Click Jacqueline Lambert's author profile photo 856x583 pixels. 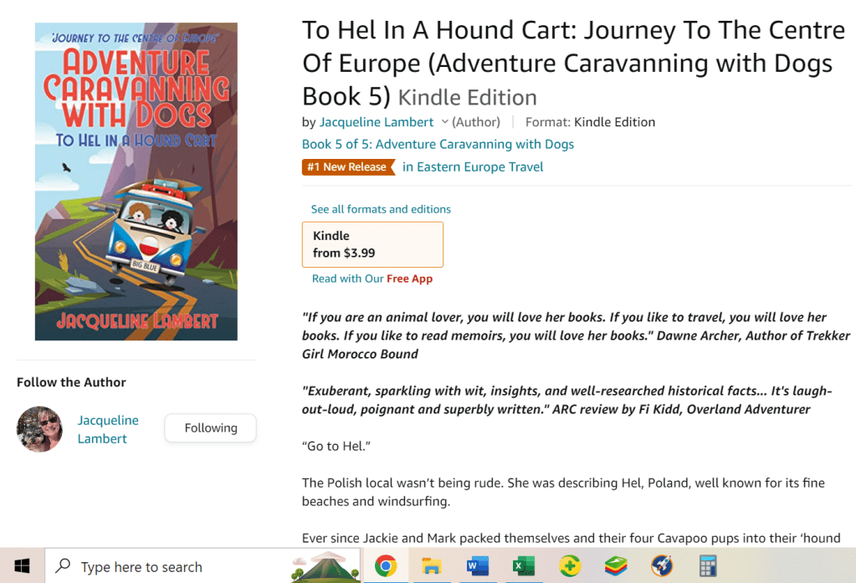[39, 429]
